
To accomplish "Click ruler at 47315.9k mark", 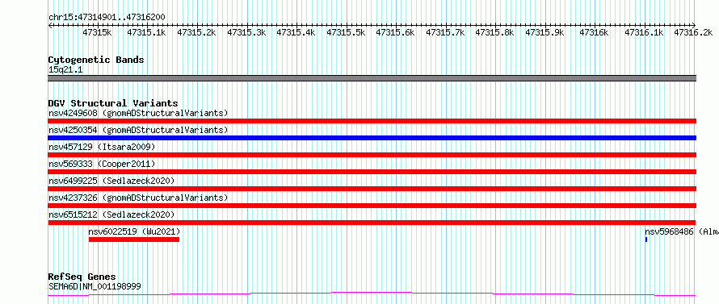I will click(545, 32).
